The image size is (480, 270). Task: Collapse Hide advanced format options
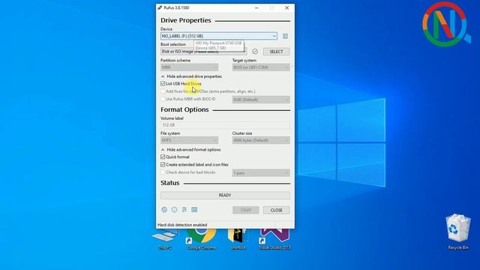tap(190, 150)
